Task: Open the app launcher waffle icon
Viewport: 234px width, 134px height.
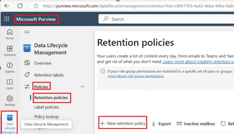Action: 7,19
